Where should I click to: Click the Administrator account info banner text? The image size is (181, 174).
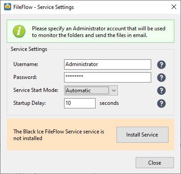pyautogui.click(x=99, y=32)
